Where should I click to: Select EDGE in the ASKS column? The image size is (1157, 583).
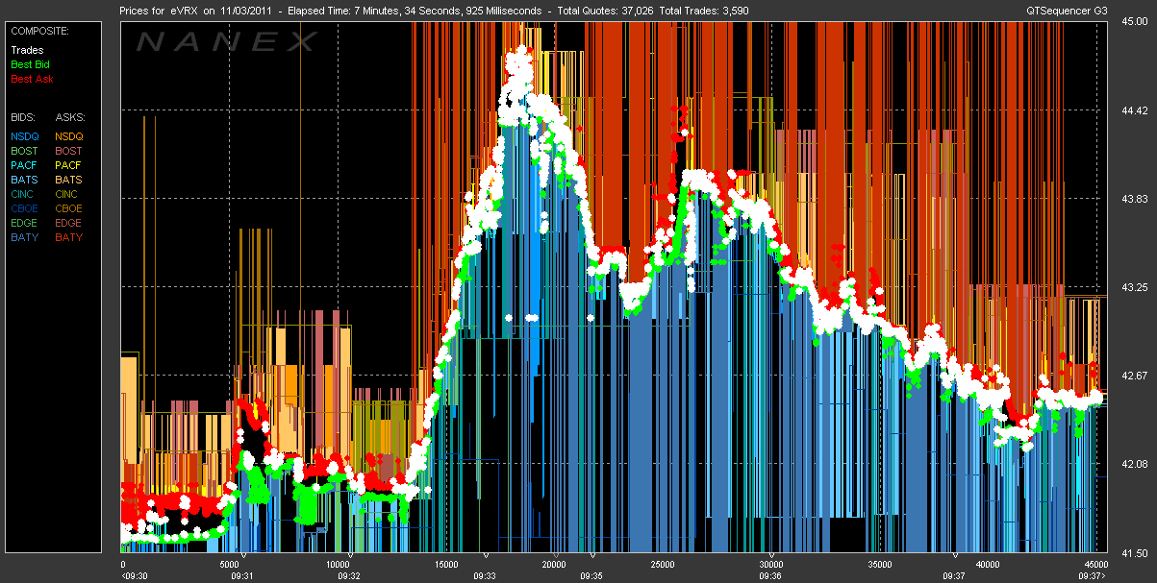[69, 223]
